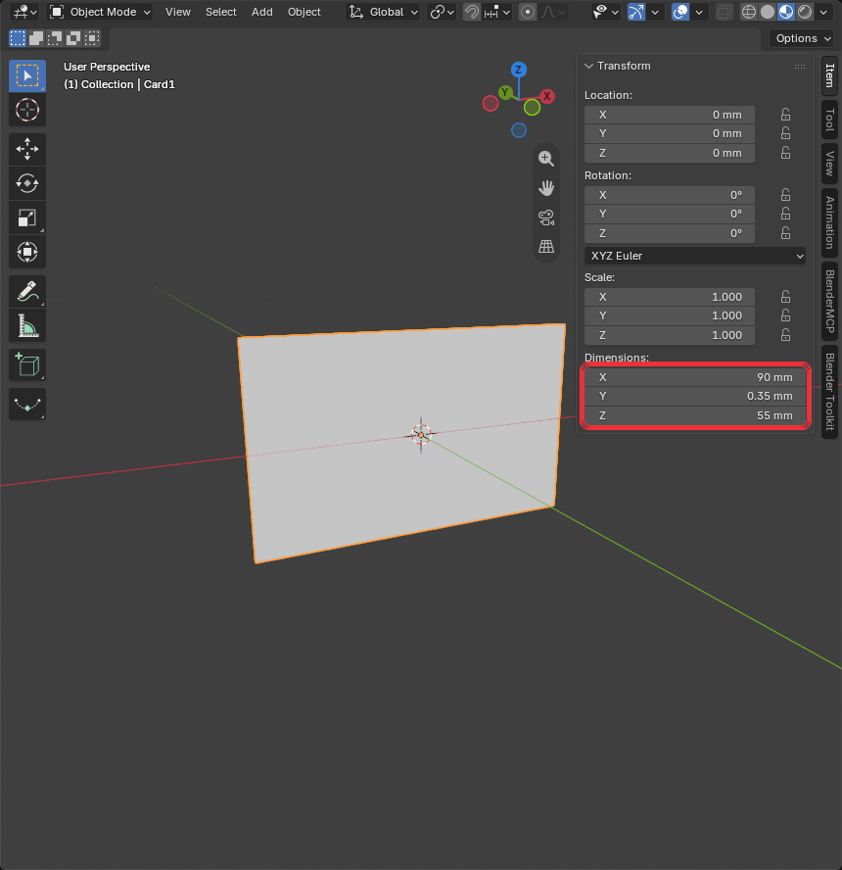Click the green Y axis gizmo handle
The width and height of the screenshot is (842, 870).
505,92
